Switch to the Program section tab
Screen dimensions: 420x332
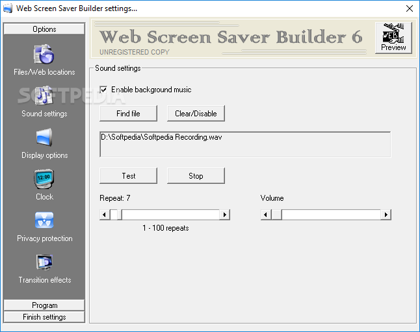(44, 305)
